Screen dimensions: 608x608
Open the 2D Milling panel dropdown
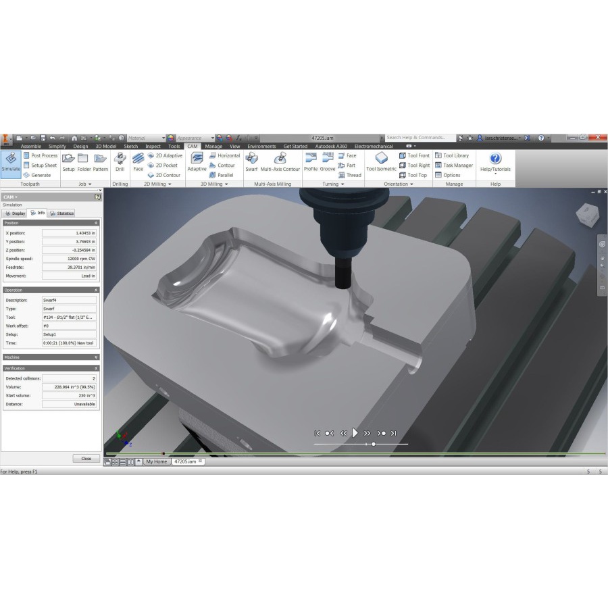pos(157,184)
